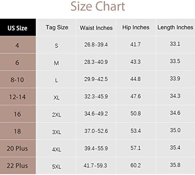Select the 12-14 US size cell
This screenshot has width=195, height=175.
click(18, 96)
